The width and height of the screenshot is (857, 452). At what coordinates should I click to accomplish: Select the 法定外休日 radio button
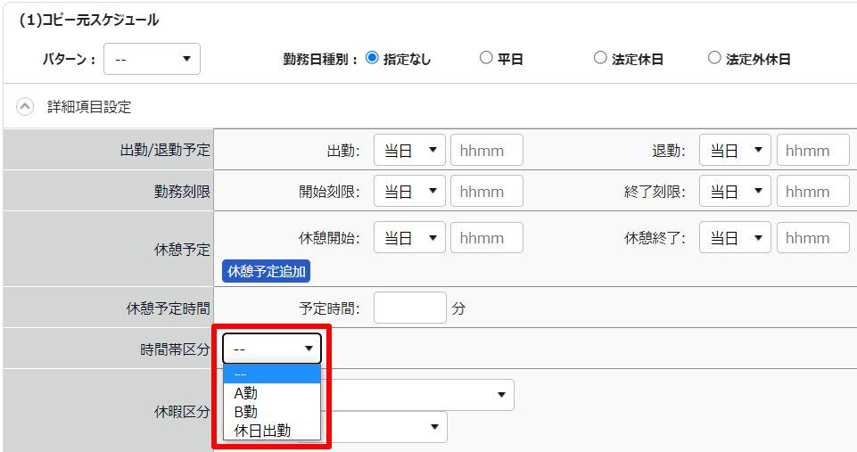point(714,58)
